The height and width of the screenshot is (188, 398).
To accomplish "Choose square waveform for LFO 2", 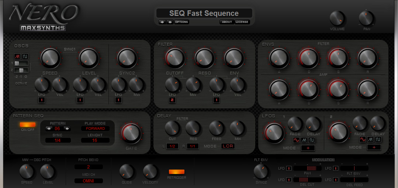I will (x=378, y=139).
